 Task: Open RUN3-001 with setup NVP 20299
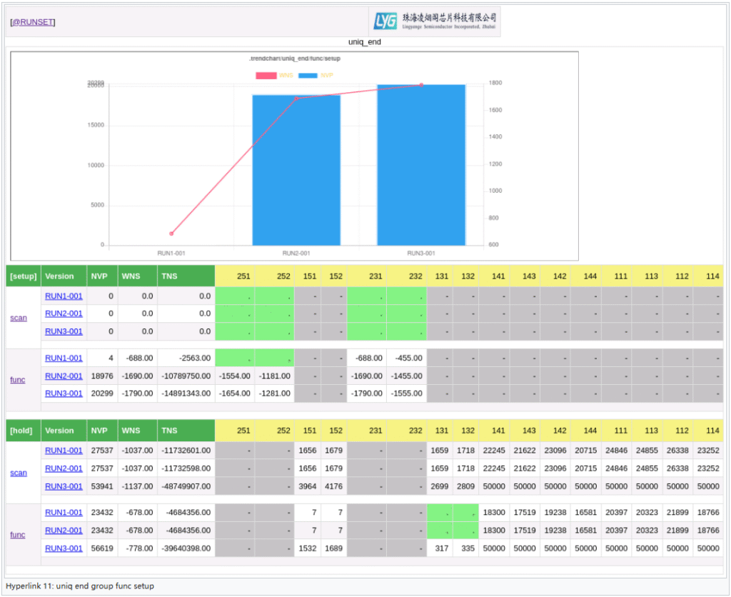point(64,393)
